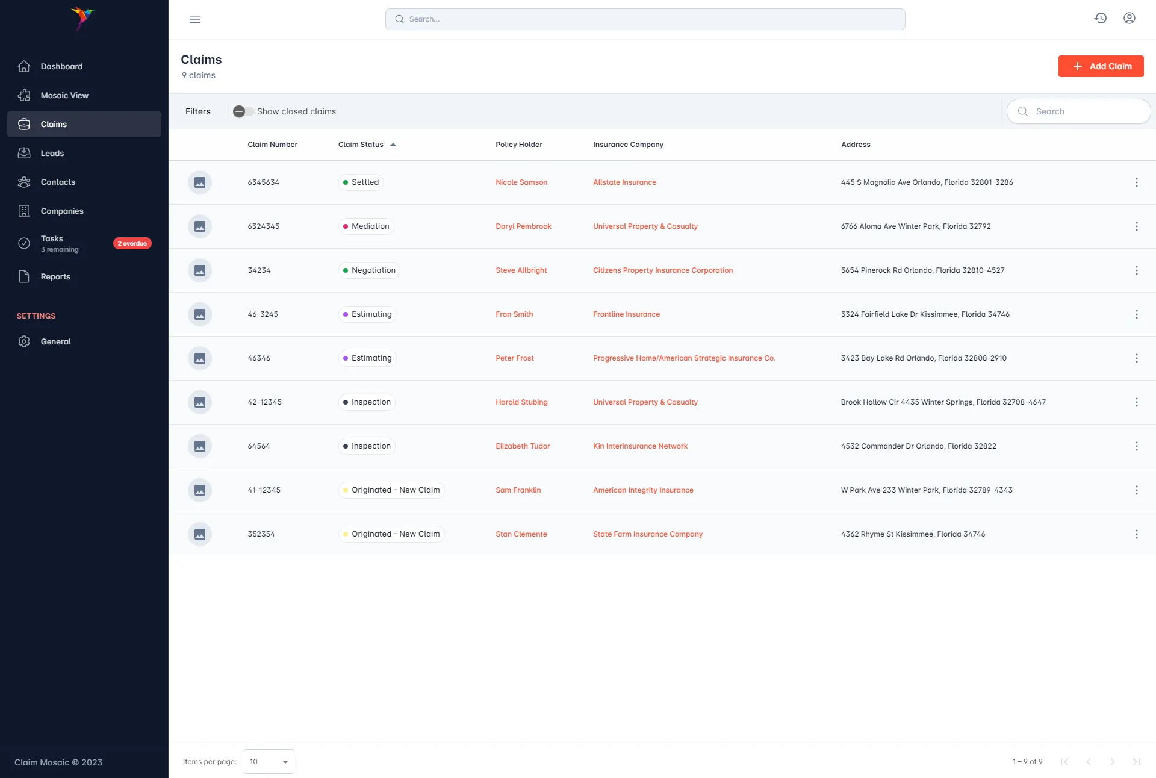Click the hamburger menu beside the search bar
Screen dimensions: 1156x778
click(x=194, y=19)
